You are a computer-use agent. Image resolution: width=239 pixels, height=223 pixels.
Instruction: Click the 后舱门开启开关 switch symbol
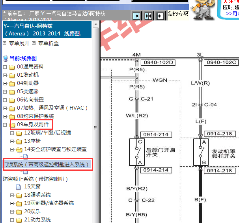point(137,152)
